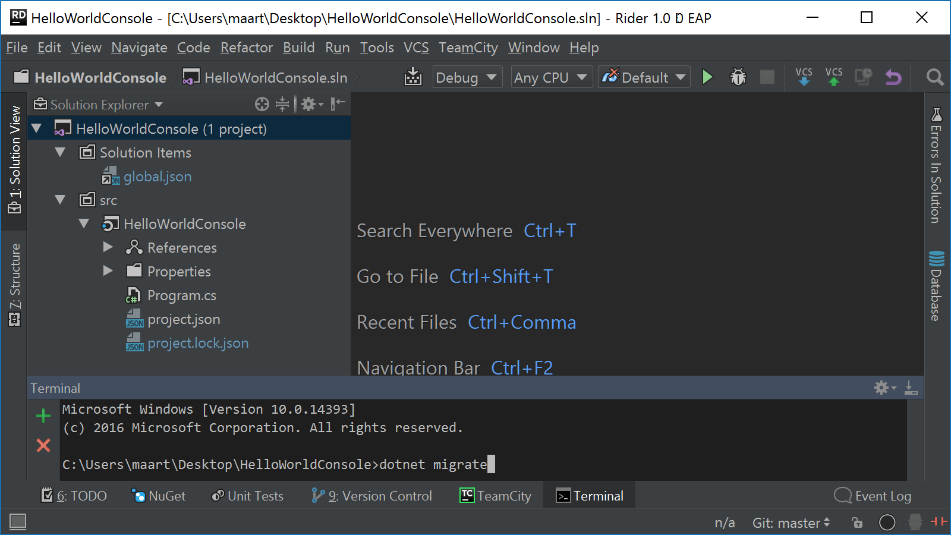Open the TeamCity menu
This screenshot has height=535, width=951.
pyautogui.click(x=468, y=48)
